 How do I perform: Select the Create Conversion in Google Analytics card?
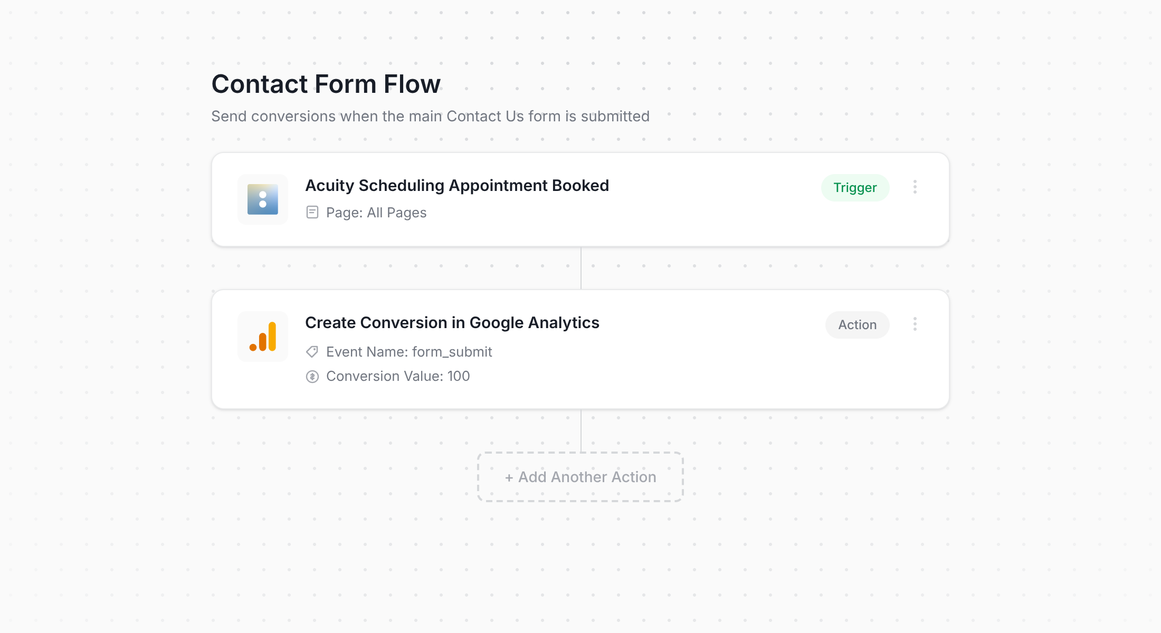point(580,348)
